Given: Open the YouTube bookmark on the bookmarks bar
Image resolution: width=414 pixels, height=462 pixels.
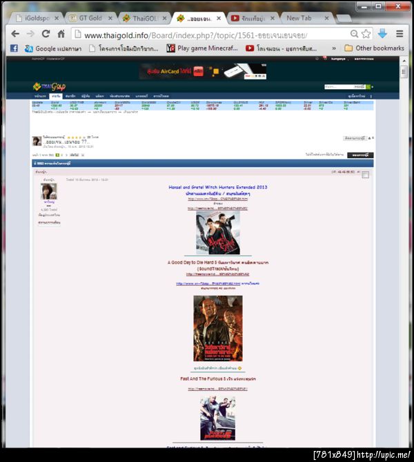Looking at the screenshot, I should 282,48.
